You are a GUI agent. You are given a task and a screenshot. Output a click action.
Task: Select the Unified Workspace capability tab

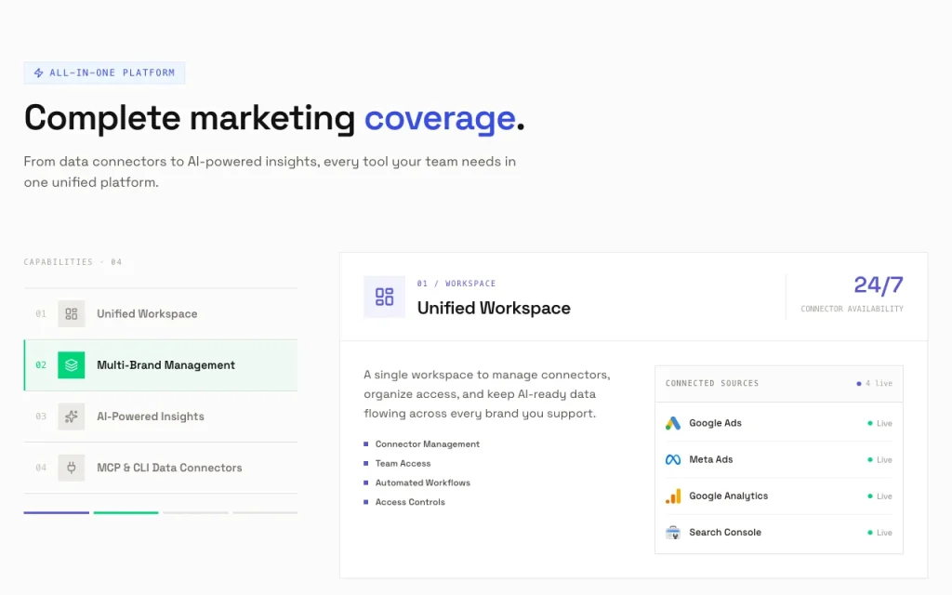click(x=160, y=314)
